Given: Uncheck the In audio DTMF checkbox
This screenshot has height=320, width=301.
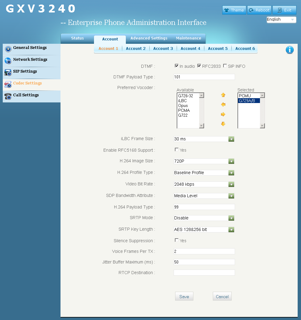Looking at the screenshot, I should click(177, 66).
